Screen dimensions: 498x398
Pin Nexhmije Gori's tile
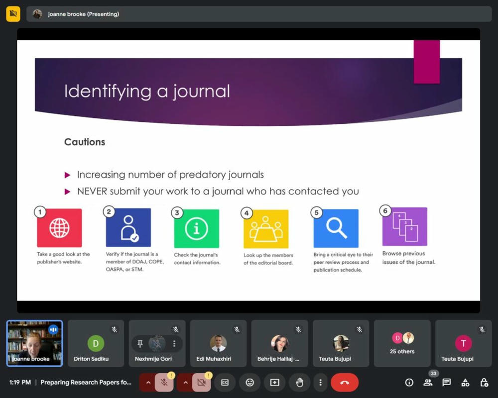(x=140, y=343)
